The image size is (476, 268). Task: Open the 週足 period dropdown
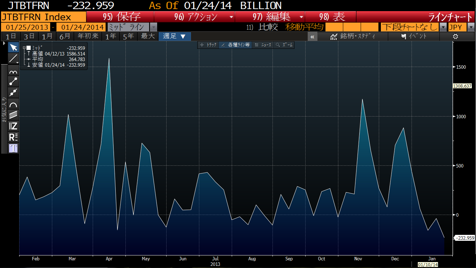pos(175,36)
